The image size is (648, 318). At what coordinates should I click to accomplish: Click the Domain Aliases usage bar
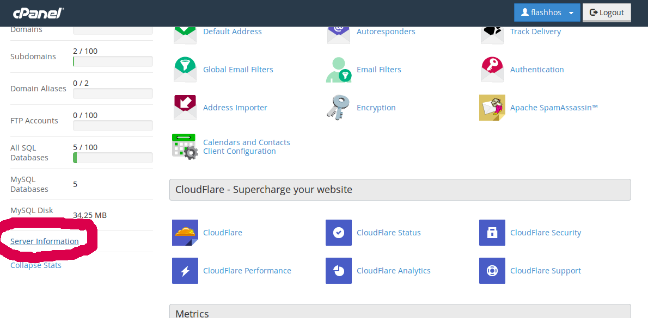coord(113,93)
